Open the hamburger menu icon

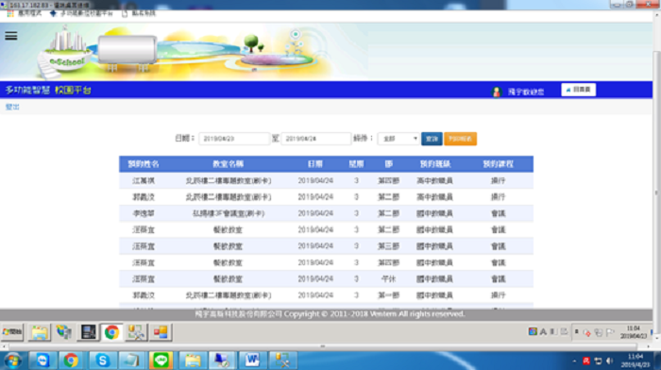pos(11,36)
